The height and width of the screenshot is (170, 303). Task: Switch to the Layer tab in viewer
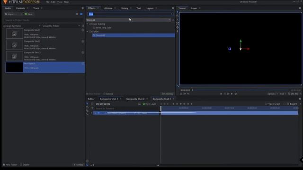point(194,8)
